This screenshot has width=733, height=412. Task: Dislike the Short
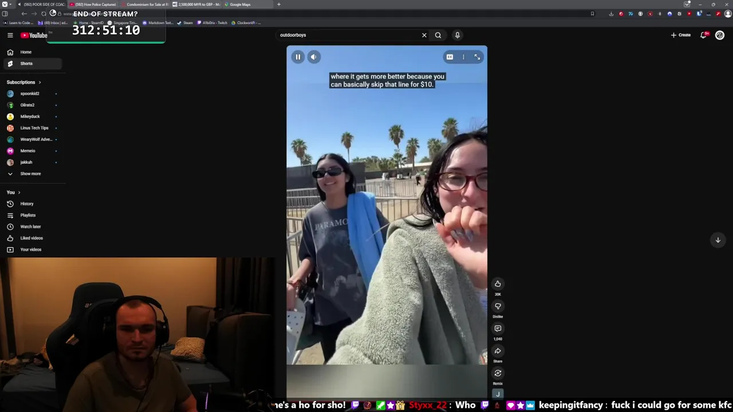[x=498, y=306]
